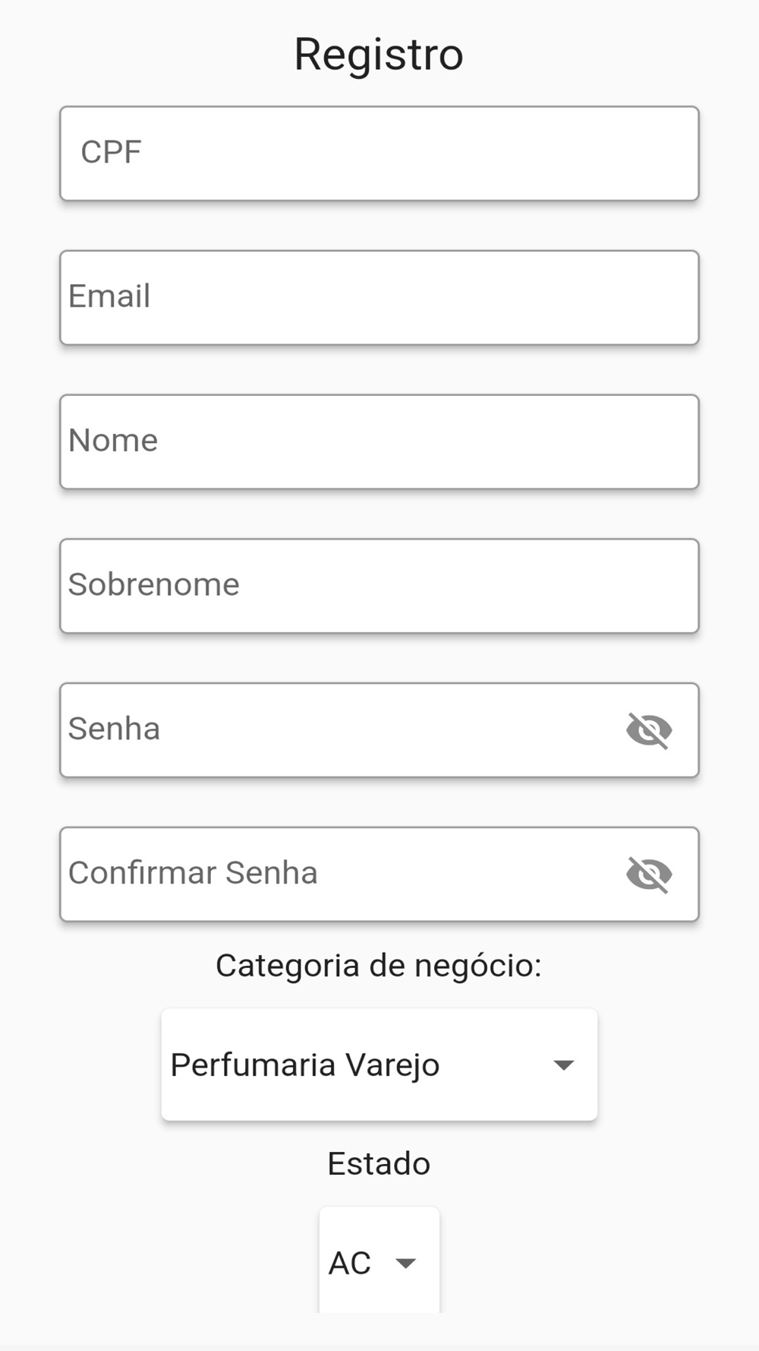Click the Registro page heading
The width and height of the screenshot is (759, 1351).
[x=379, y=54]
